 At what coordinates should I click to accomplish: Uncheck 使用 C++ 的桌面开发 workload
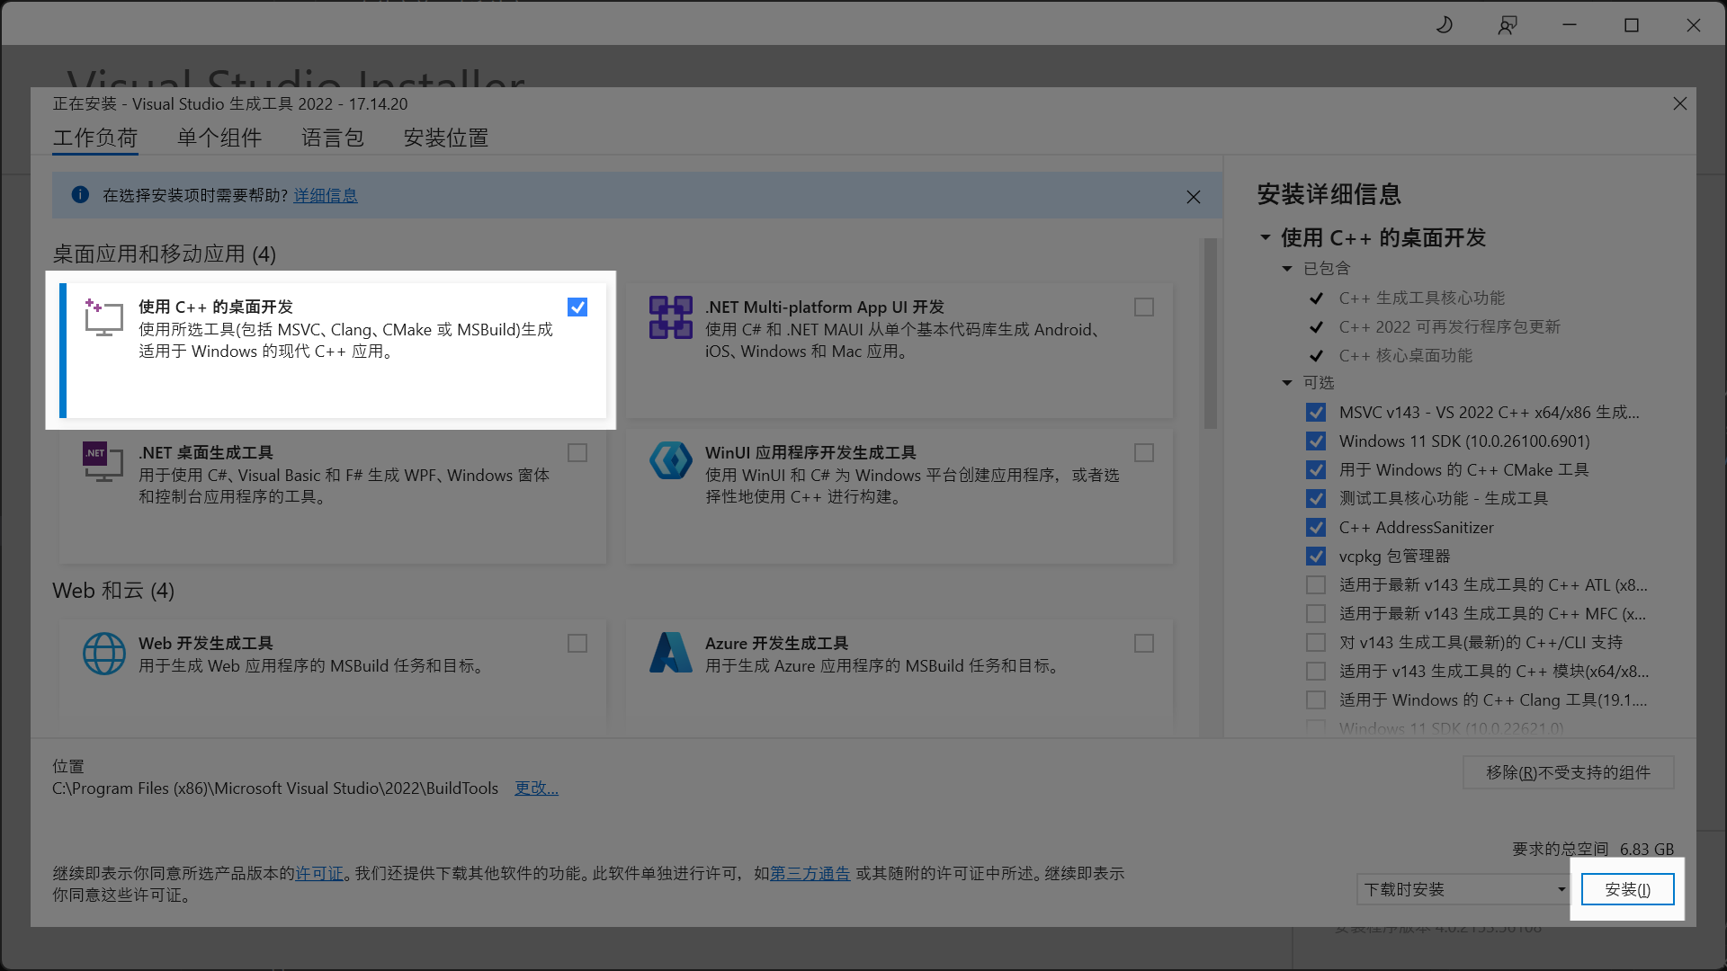577,307
